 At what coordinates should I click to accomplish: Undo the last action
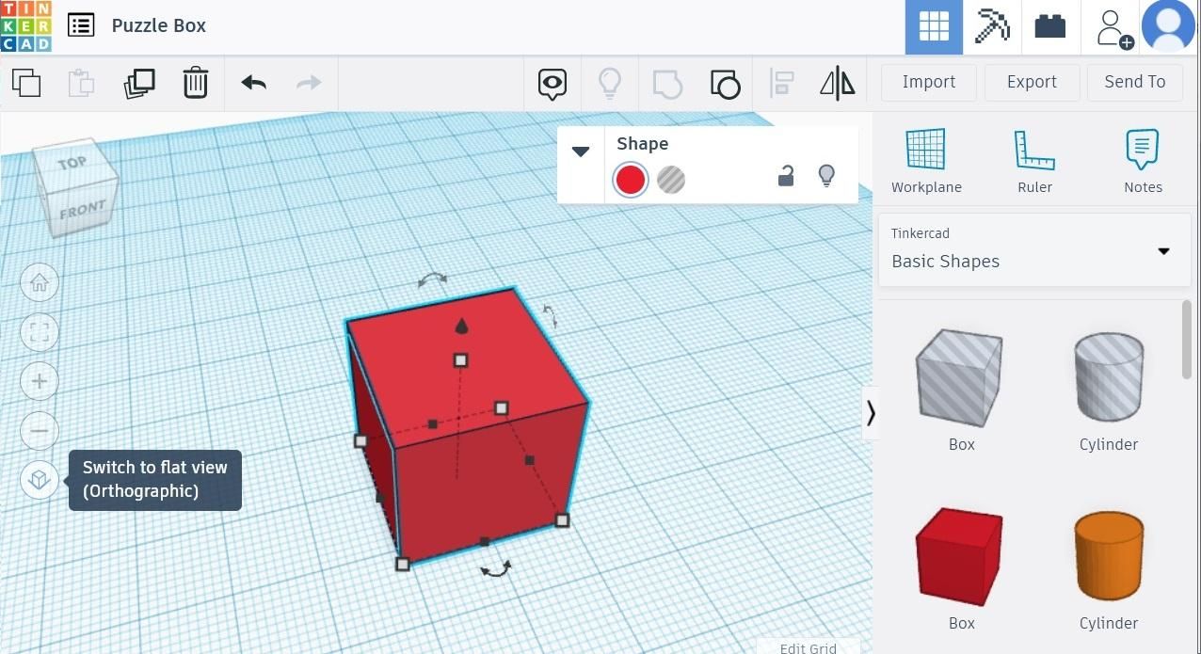click(x=252, y=83)
